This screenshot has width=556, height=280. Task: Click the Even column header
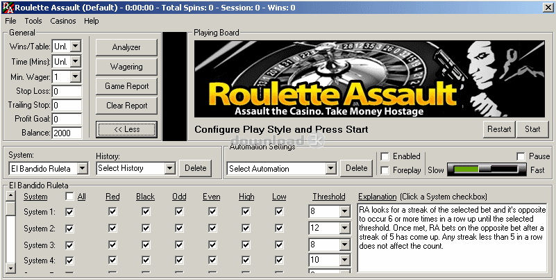tap(211, 197)
